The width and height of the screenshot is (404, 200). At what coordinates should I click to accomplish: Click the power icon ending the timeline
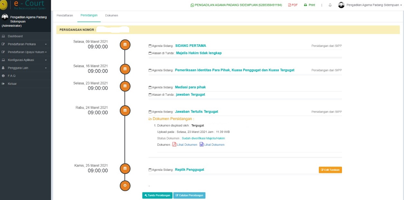coord(125,185)
